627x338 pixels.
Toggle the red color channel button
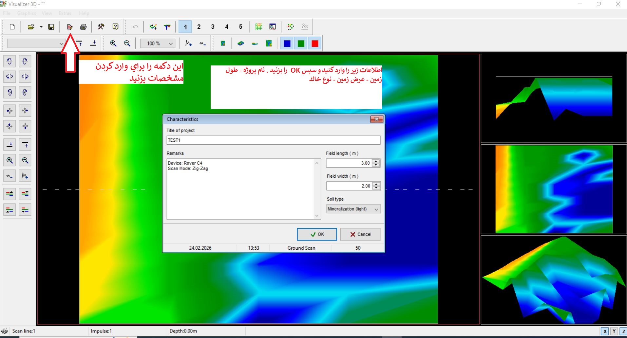315,44
